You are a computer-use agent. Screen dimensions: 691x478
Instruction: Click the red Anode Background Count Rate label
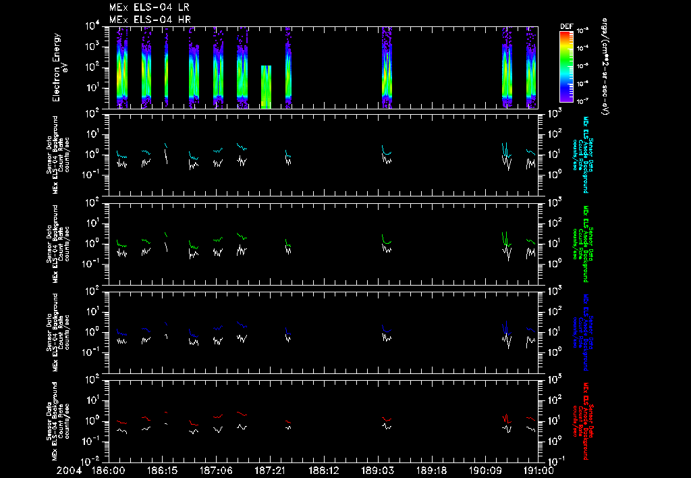582,421
